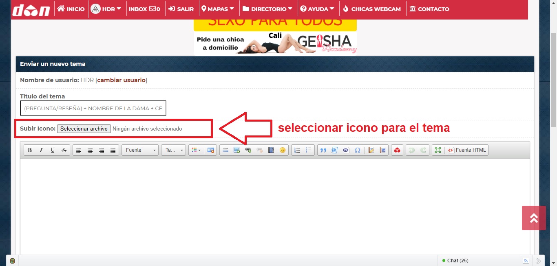Screen dimensions: 557x266
Task: Click the cambiar usuario link
Action: coord(121,80)
